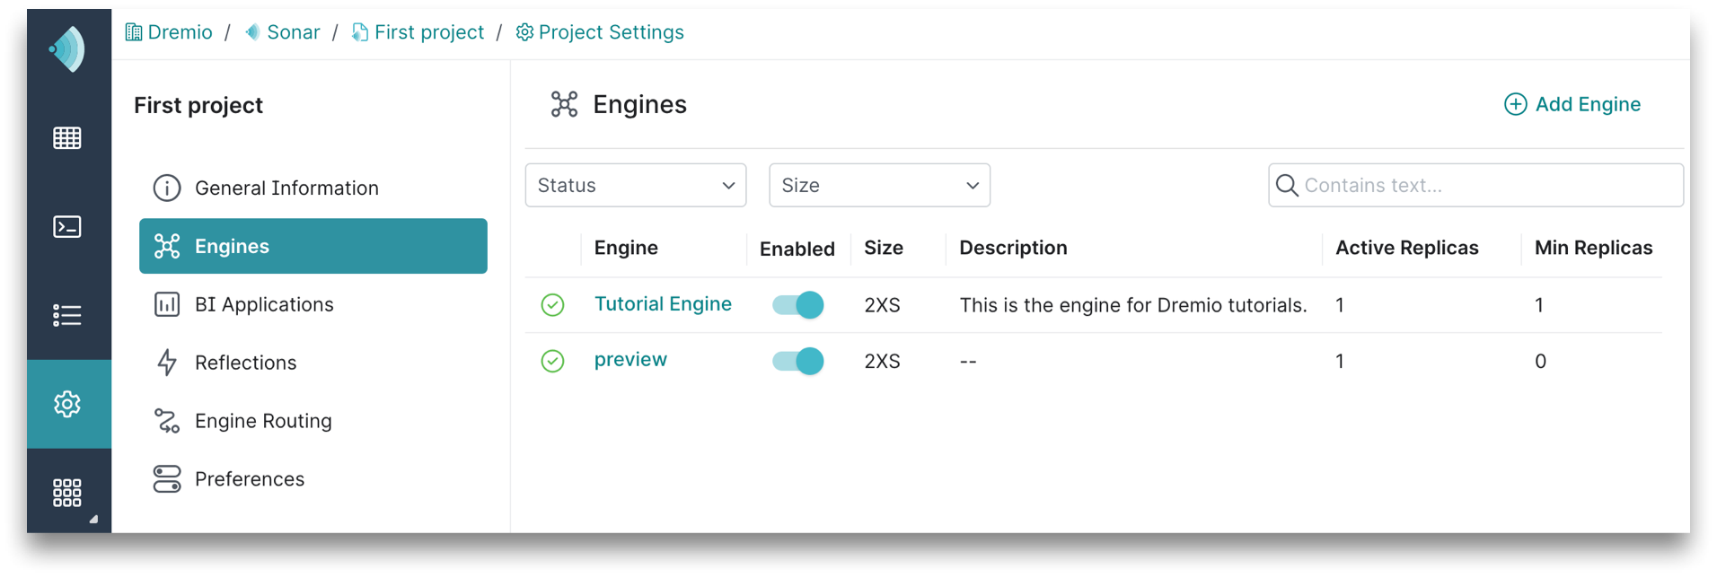Click the BI Applications chart icon

pos(167,304)
